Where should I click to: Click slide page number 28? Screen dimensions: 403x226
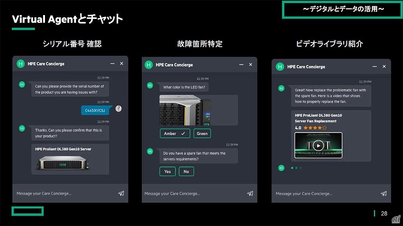coord(384,214)
